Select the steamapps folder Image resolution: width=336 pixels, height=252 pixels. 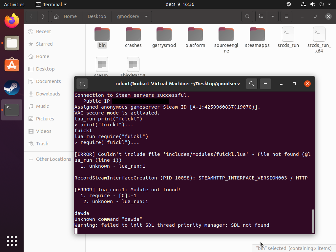(x=257, y=37)
